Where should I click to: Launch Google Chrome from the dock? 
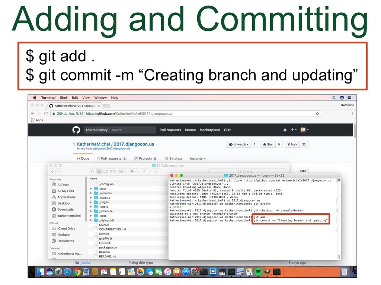tap(77, 272)
